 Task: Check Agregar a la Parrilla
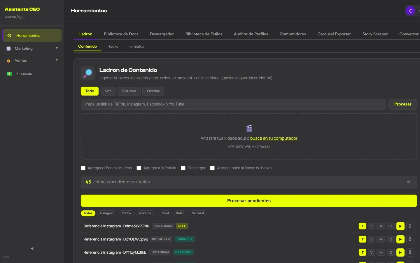(139, 168)
